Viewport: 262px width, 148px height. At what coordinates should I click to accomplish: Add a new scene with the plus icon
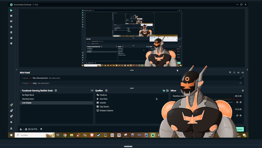coord(56,90)
